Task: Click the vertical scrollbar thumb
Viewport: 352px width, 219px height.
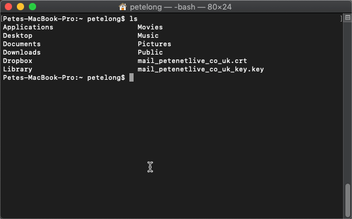Action: coord(348,200)
